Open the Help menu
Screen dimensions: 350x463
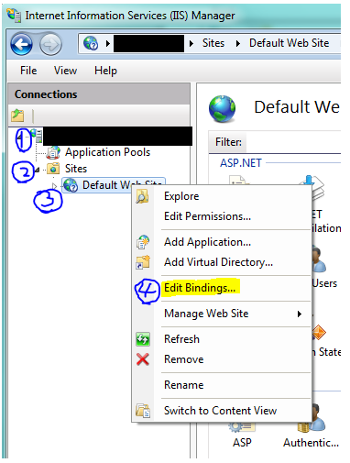pyautogui.click(x=105, y=71)
